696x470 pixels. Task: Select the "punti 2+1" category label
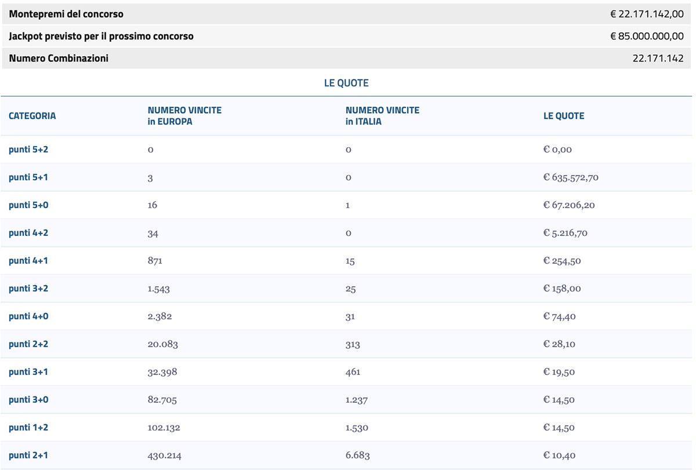[28, 456]
